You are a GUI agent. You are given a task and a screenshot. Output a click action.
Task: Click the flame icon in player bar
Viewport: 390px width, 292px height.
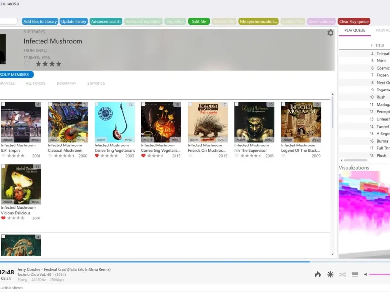tap(318, 274)
